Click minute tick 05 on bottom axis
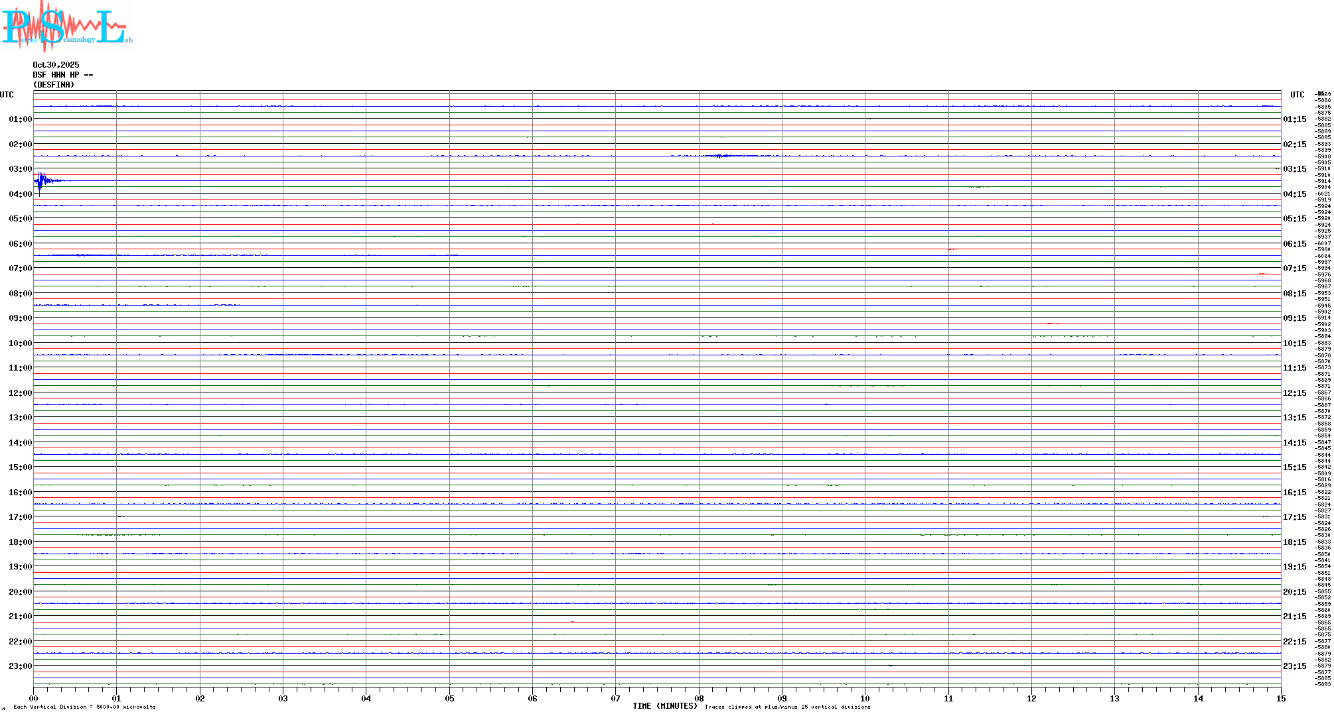This screenshot has width=1334, height=716. [449, 698]
